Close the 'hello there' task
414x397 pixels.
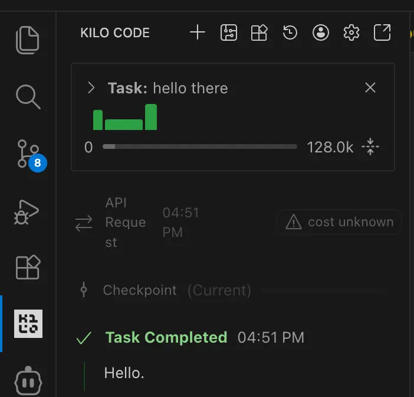[x=370, y=87]
